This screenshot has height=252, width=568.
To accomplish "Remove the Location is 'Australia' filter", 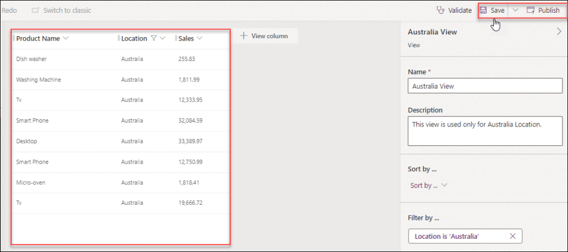I will point(513,236).
